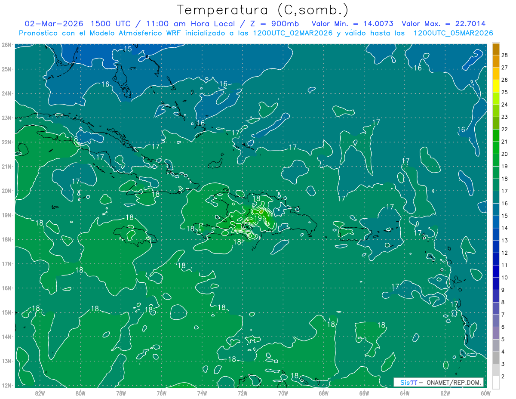Select the dark orange swatch above colorbar label 28

click(496, 49)
